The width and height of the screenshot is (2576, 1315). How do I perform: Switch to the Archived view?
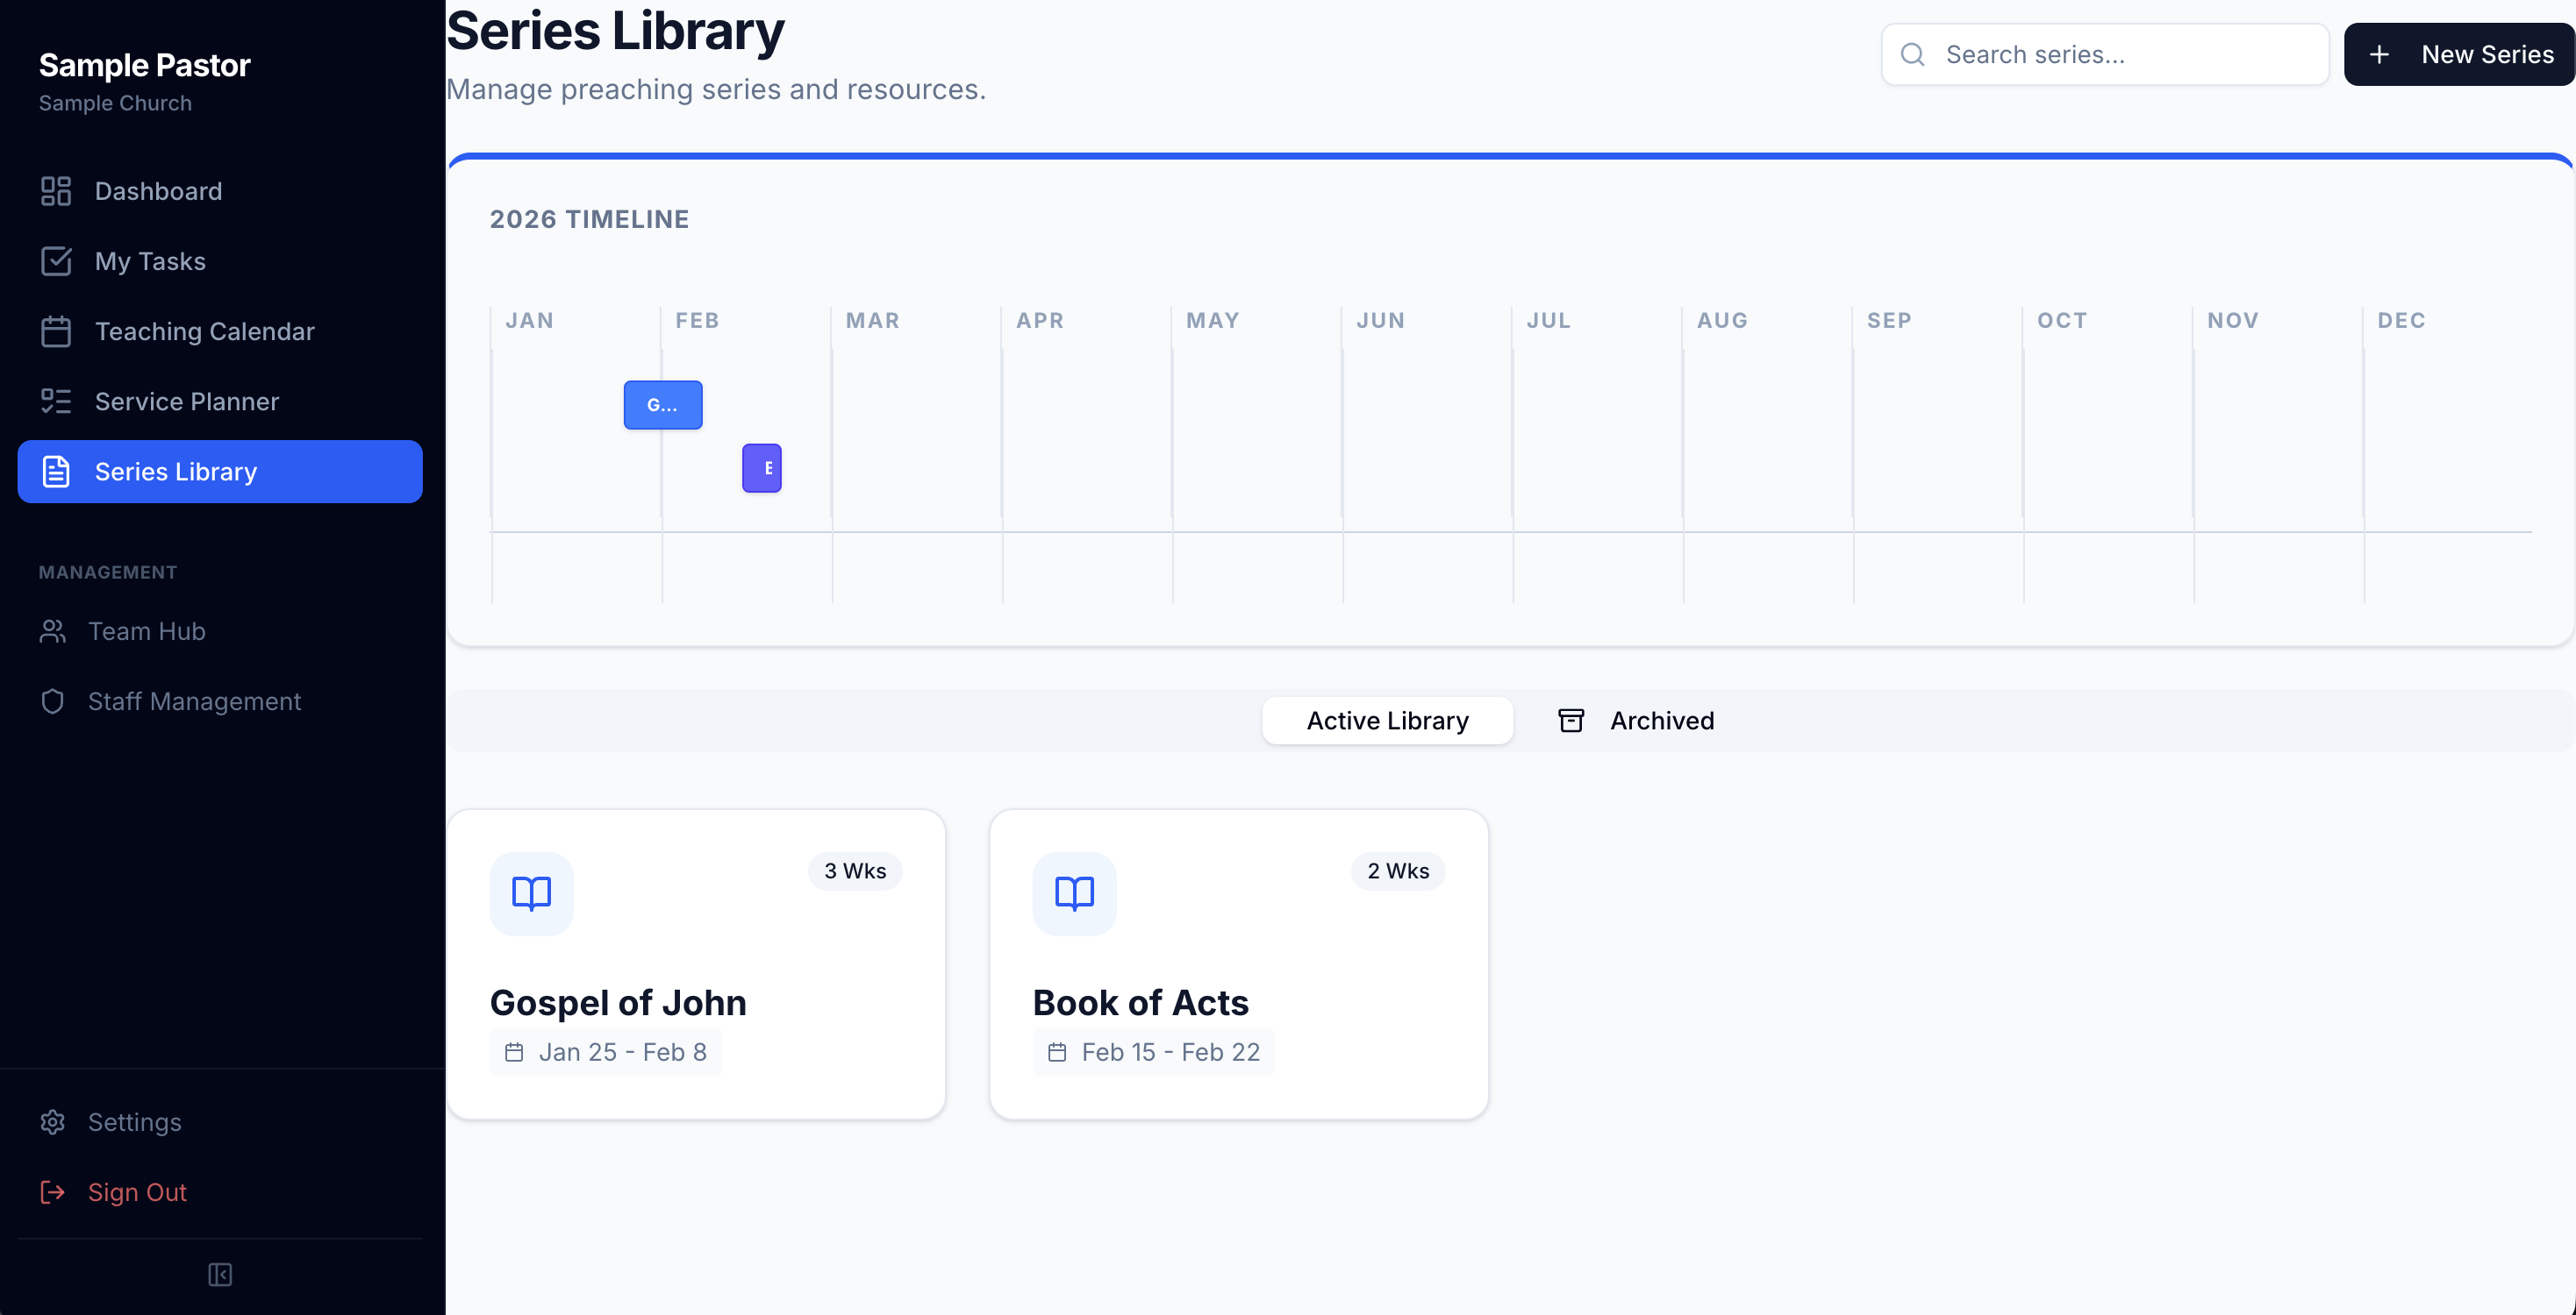click(1661, 720)
